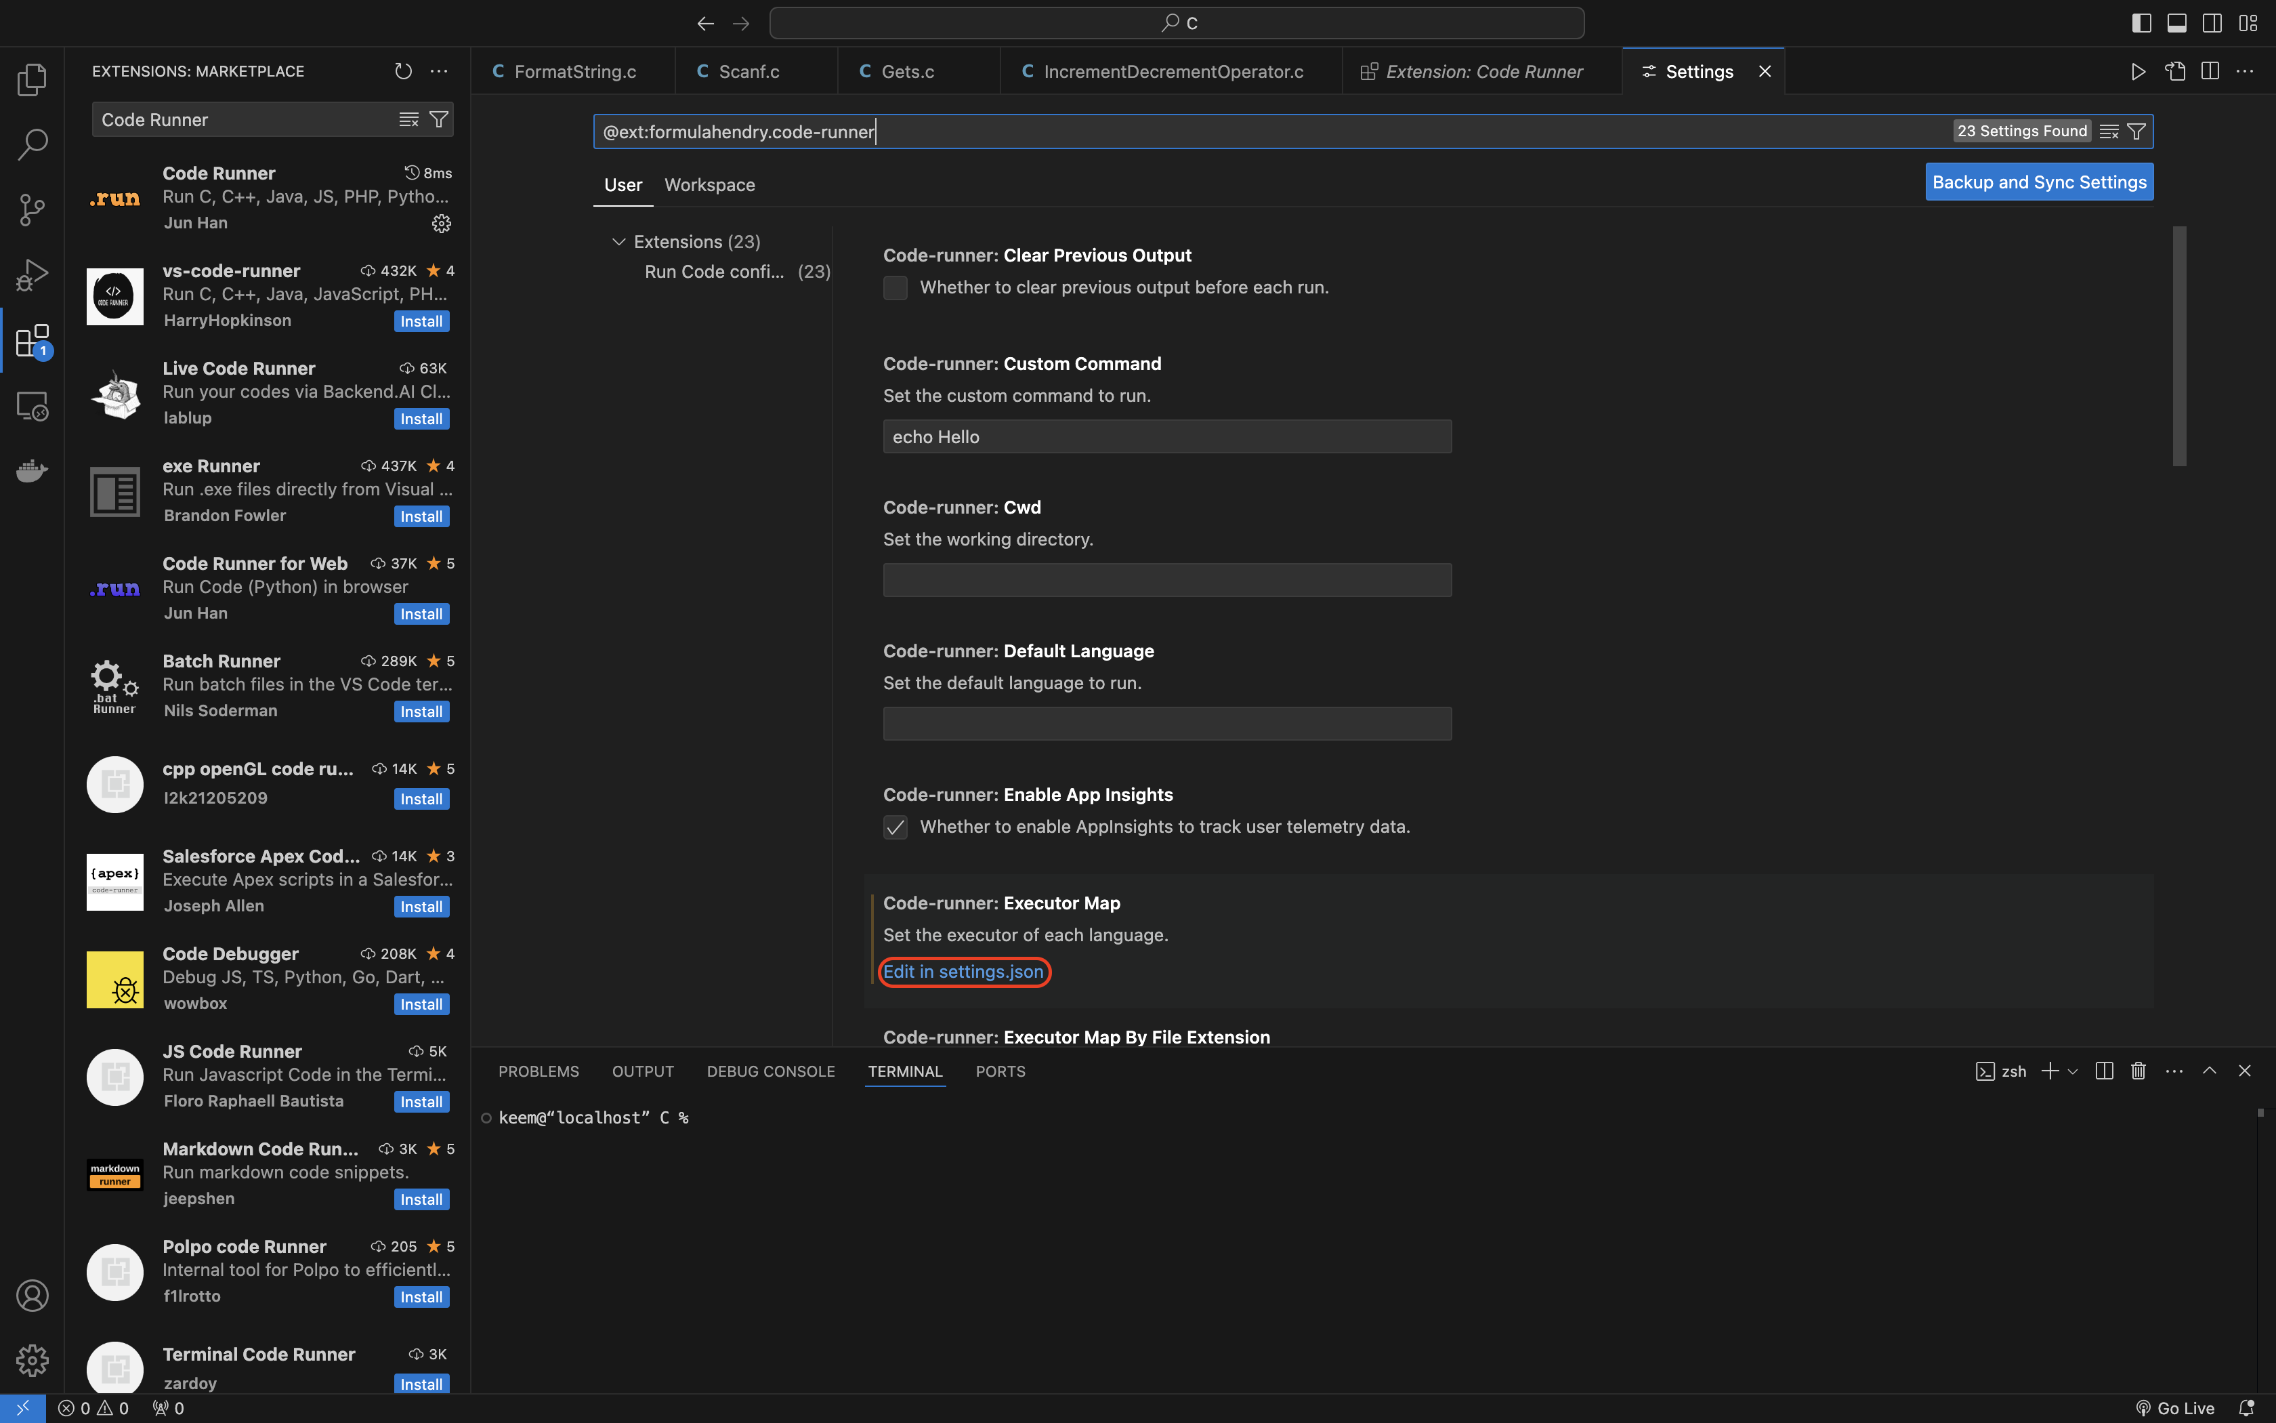Click the Cwd working directory field

(1167, 581)
